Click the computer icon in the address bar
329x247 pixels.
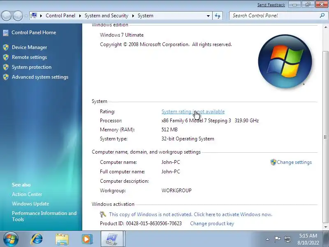34,15
